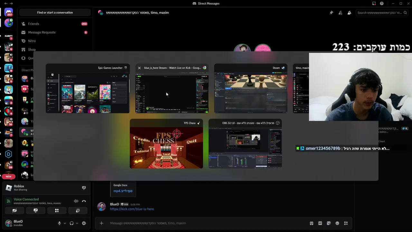Share Roblox screen from activity panel
This screenshot has width=412, height=232.
pos(84,188)
